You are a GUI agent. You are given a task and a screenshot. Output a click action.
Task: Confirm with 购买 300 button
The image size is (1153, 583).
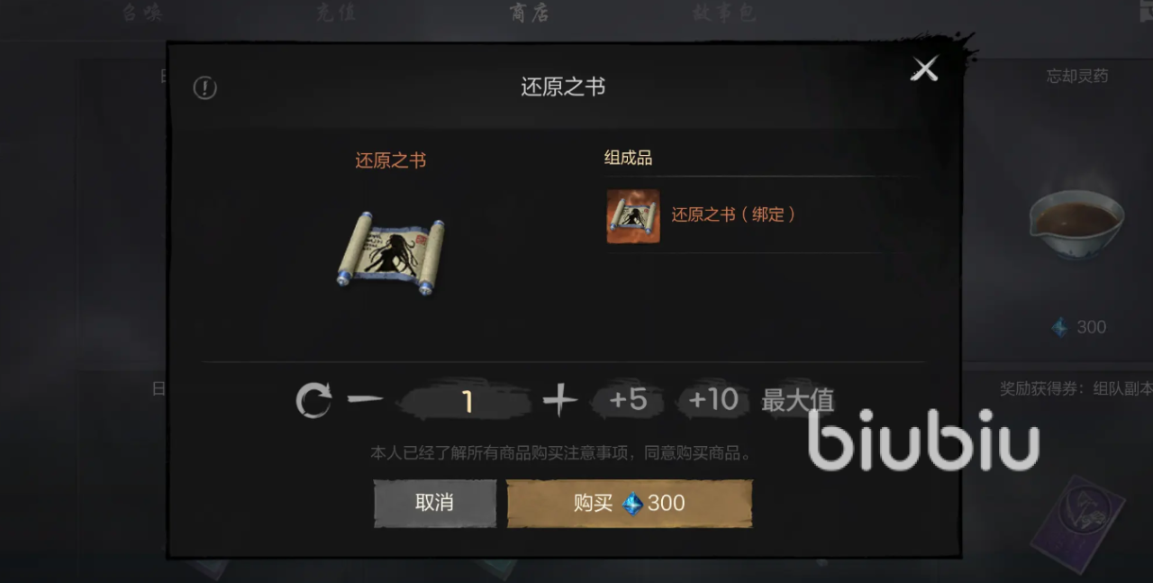[x=630, y=503]
